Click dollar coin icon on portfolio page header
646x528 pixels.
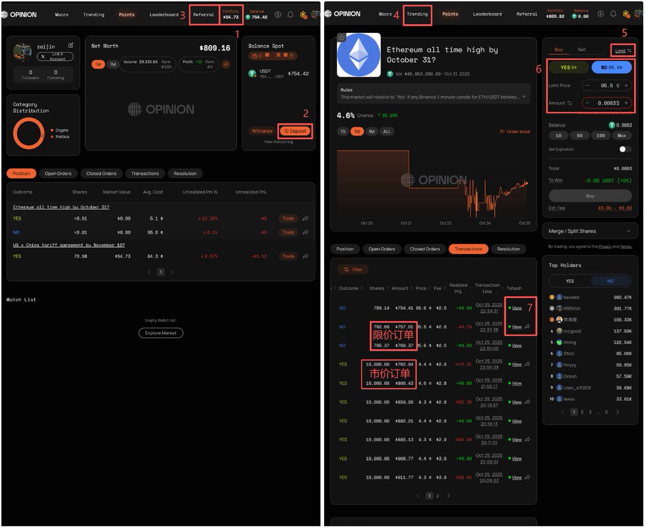pos(278,15)
